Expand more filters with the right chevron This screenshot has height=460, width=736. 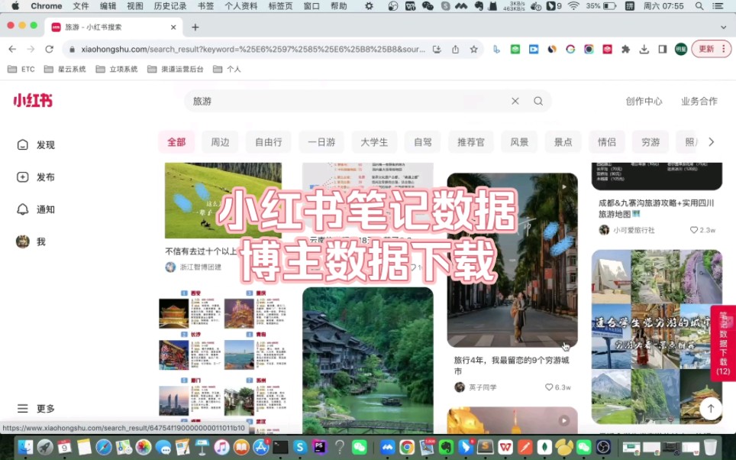point(710,141)
